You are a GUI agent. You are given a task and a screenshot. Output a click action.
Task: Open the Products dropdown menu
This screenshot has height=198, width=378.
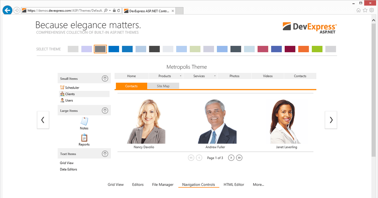(181, 76)
